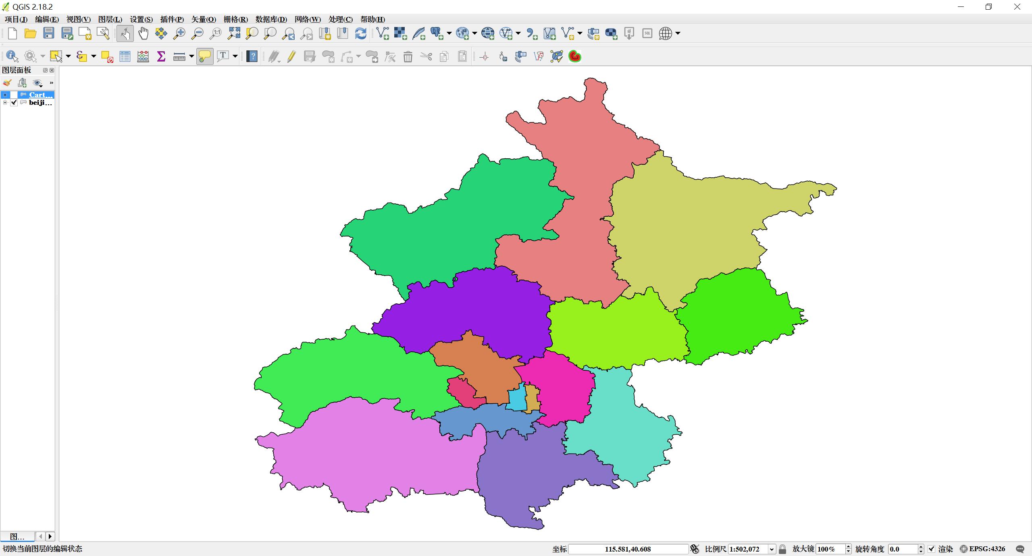Switch to the 图... panel tab
Screen dimensions: 1032x556
point(17,537)
